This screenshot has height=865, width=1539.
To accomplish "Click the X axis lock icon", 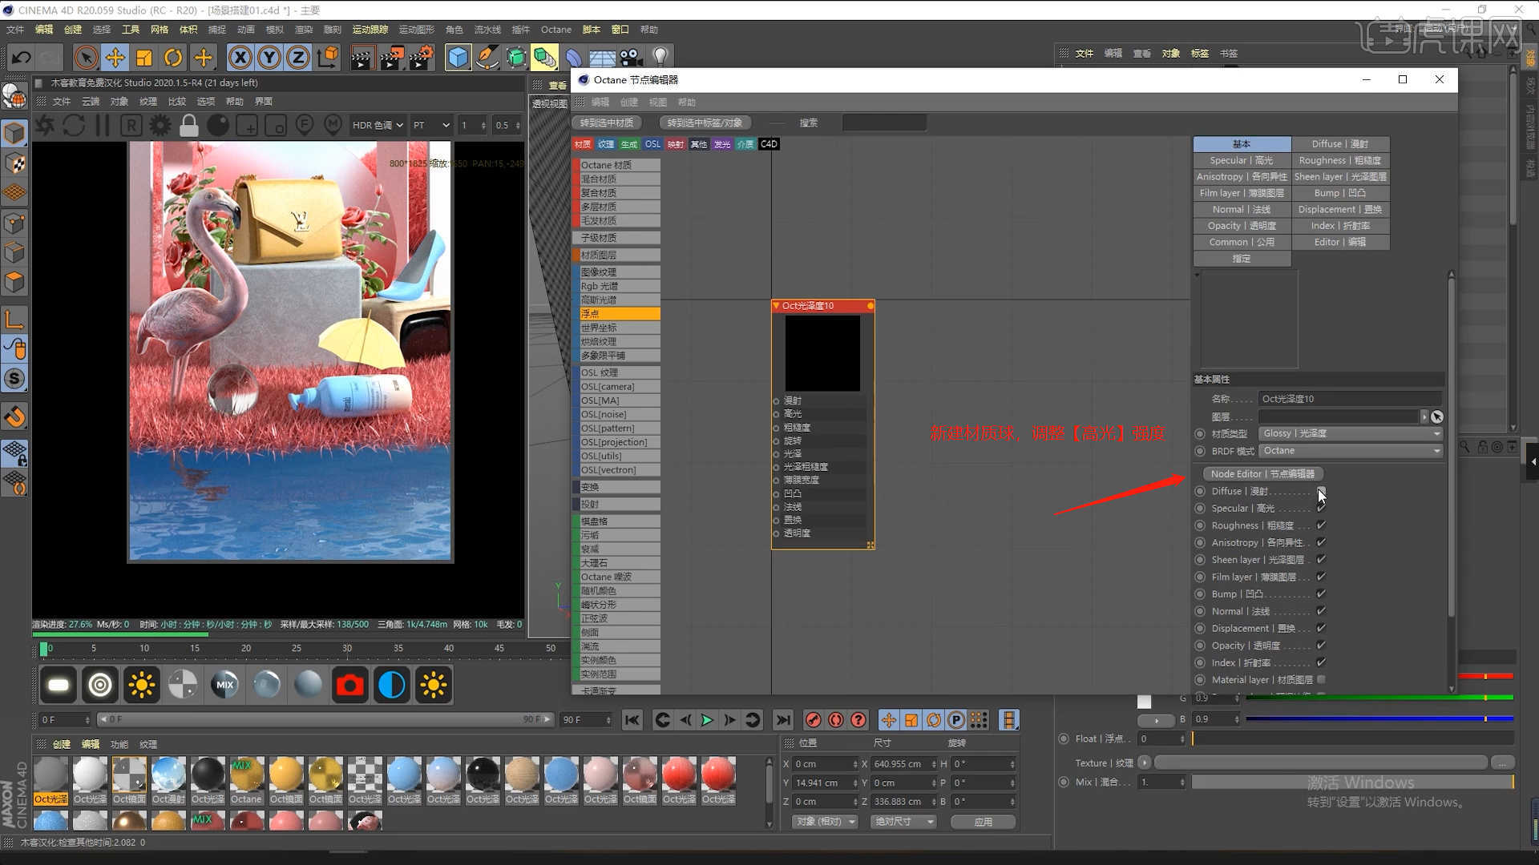I will [x=240, y=58].
